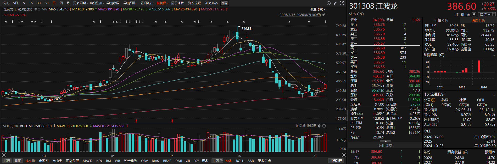Viewport: 497px width, 164px height.
Task: Open 区间统计 range statistics
Action: 147,3
